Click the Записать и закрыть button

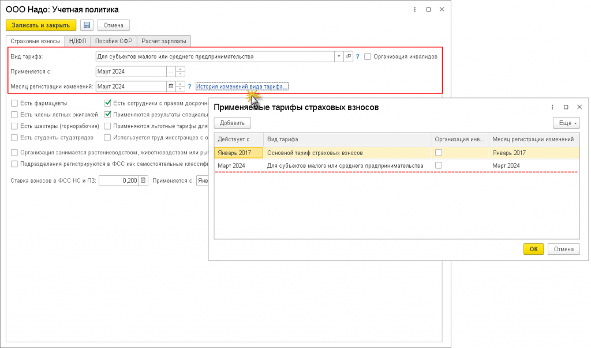(x=41, y=25)
